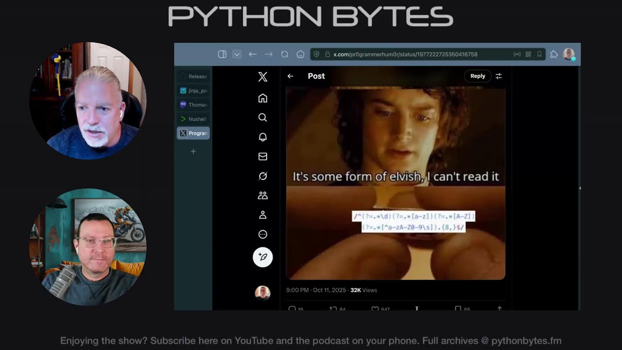
Task: Open X search with magnifier icon
Action: click(262, 118)
